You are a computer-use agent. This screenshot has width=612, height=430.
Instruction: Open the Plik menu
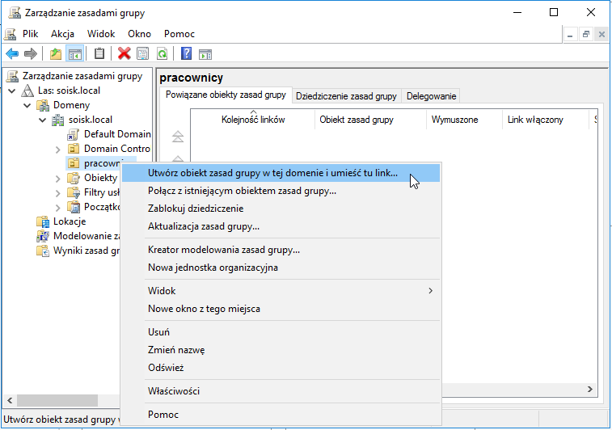click(30, 34)
